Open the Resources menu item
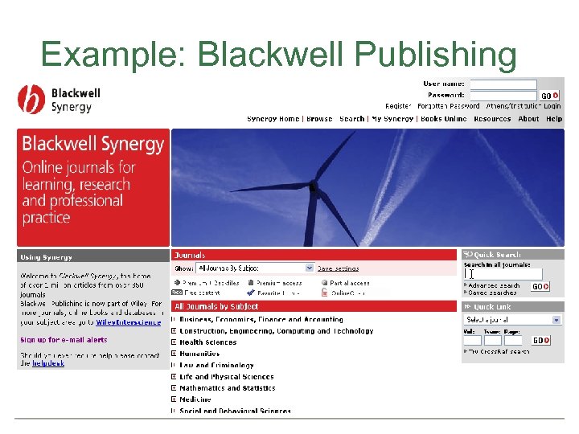Viewport: 579px width, 434px height. [x=492, y=119]
